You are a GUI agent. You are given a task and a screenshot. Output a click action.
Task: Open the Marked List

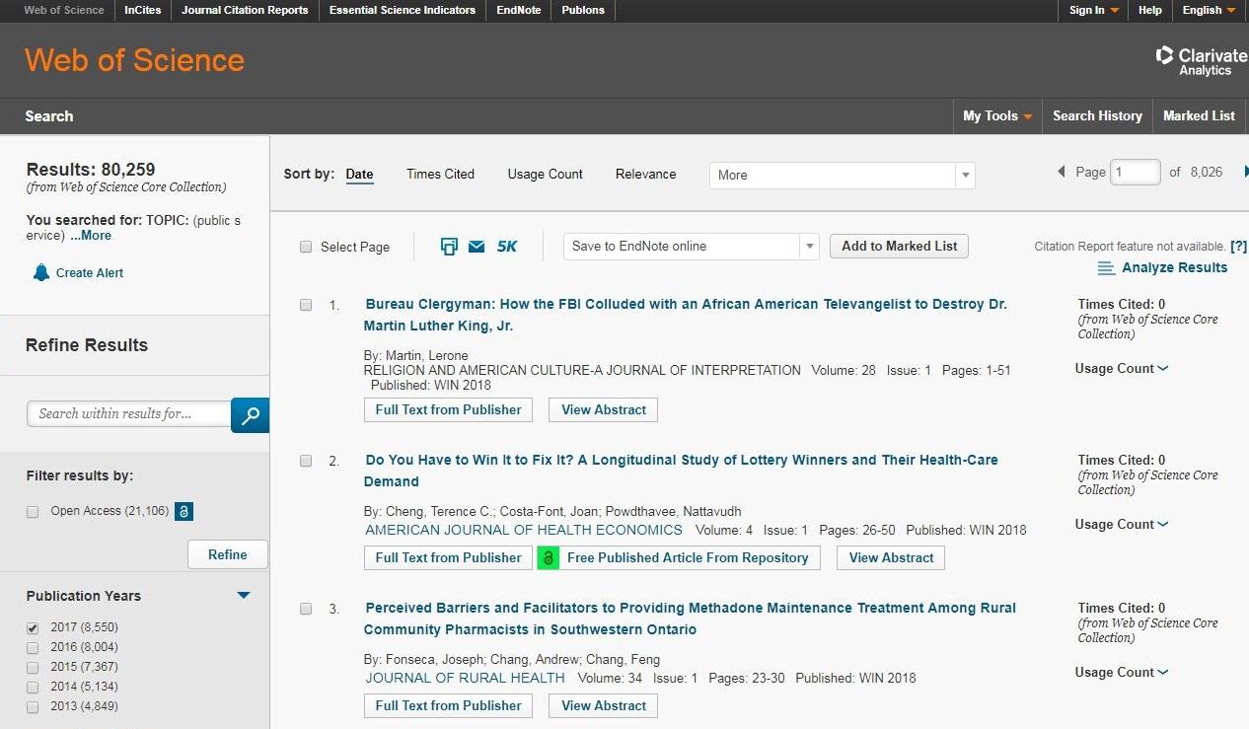(1199, 116)
